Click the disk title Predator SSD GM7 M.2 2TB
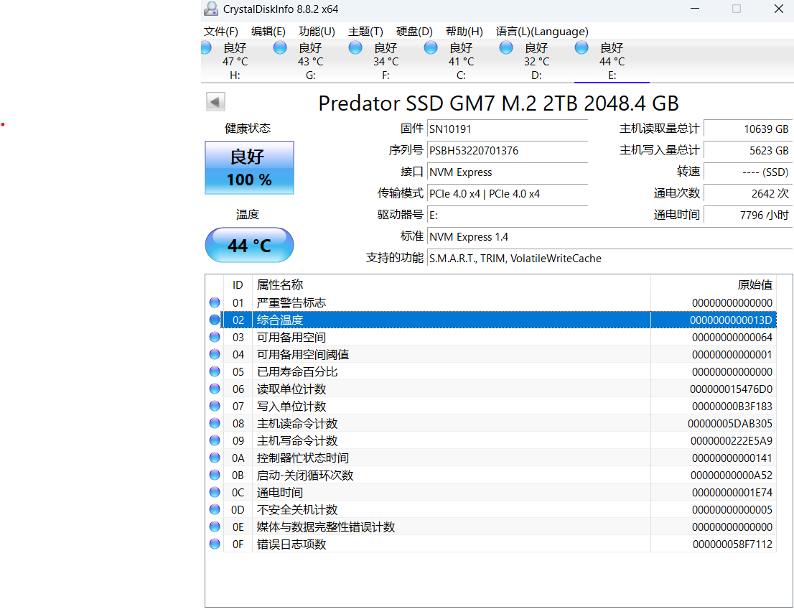The image size is (794, 612). tap(498, 103)
